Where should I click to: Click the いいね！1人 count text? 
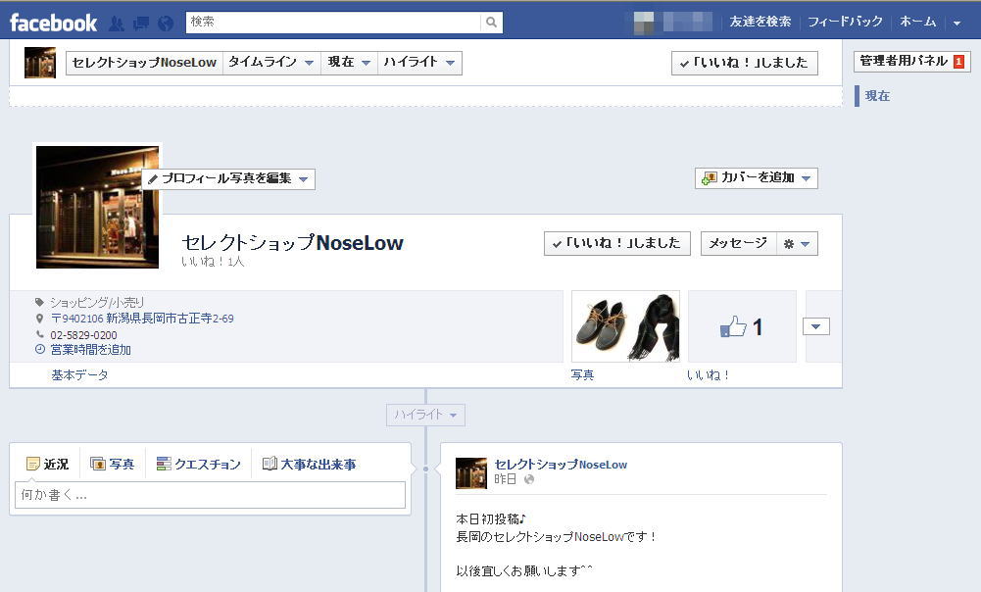[213, 262]
